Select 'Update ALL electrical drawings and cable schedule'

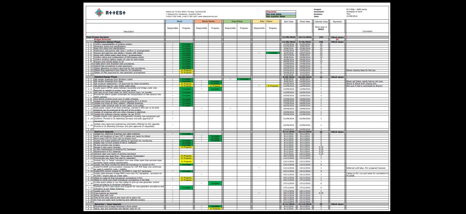click(x=117, y=134)
